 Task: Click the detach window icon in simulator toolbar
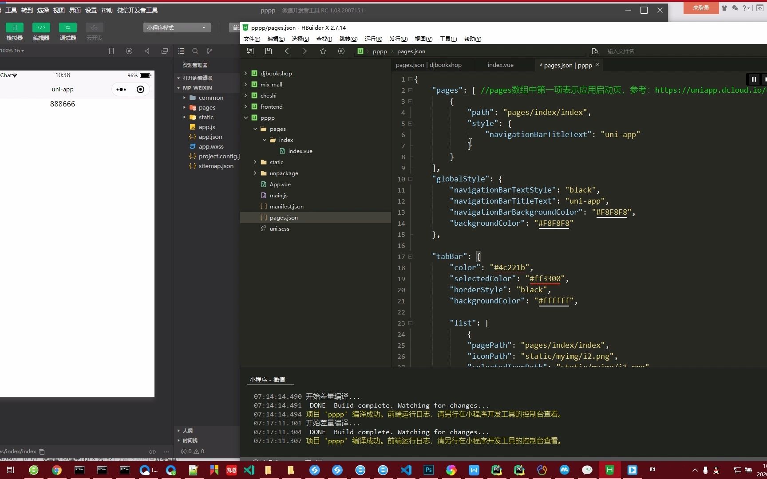[x=165, y=51]
